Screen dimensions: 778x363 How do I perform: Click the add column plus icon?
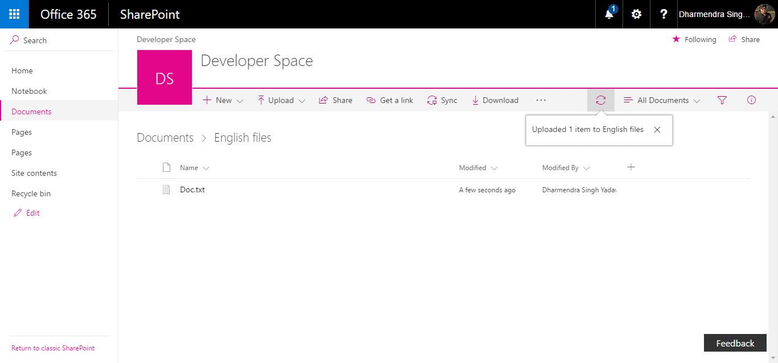click(x=631, y=167)
